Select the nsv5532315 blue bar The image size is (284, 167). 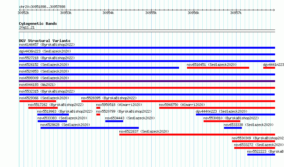tap(147, 94)
